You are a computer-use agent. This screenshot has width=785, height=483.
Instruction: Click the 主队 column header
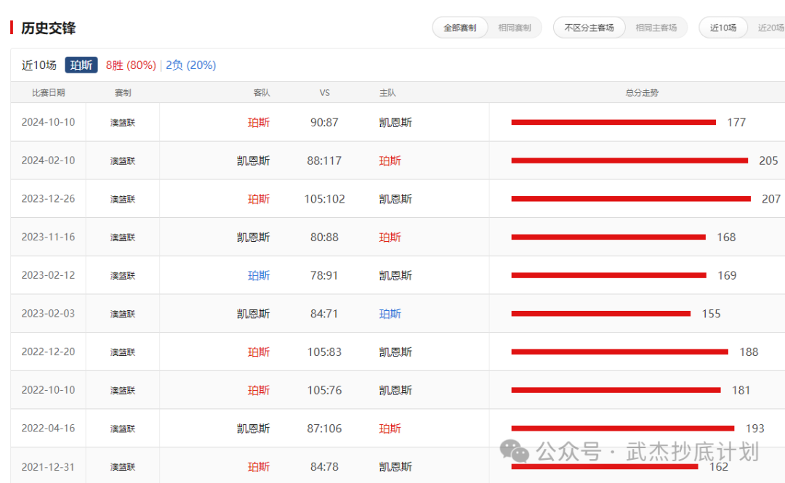coord(387,92)
